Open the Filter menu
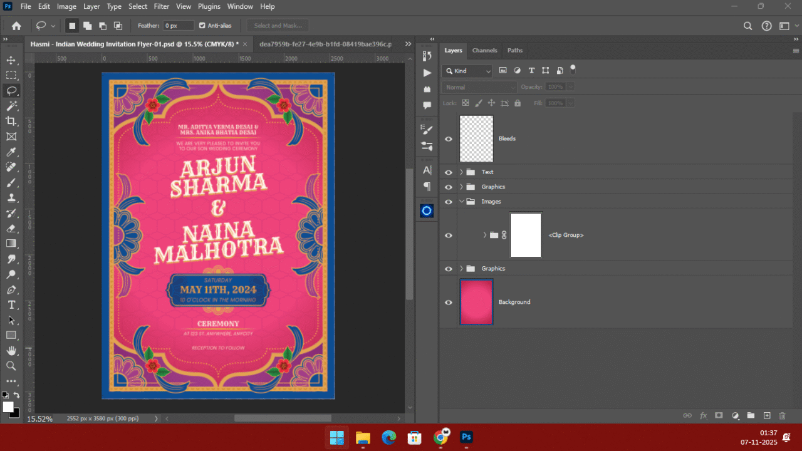Screen dimensions: 802x451 [162, 6]
